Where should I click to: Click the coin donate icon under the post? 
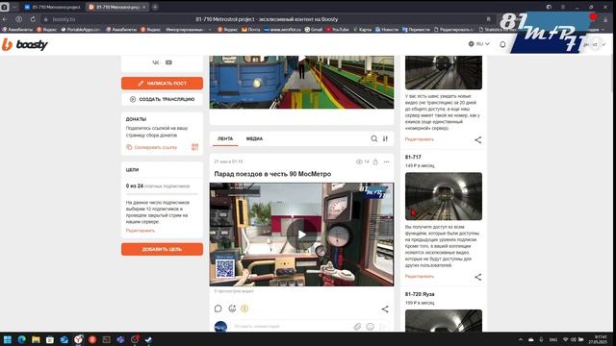click(244, 309)
